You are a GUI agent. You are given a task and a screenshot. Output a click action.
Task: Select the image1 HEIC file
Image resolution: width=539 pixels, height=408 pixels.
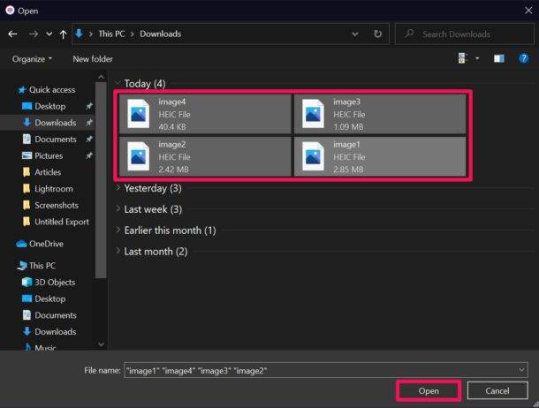tap(382, 155)
